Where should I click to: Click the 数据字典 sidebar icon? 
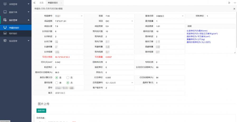pyautogui.click(x=5, y=12)
